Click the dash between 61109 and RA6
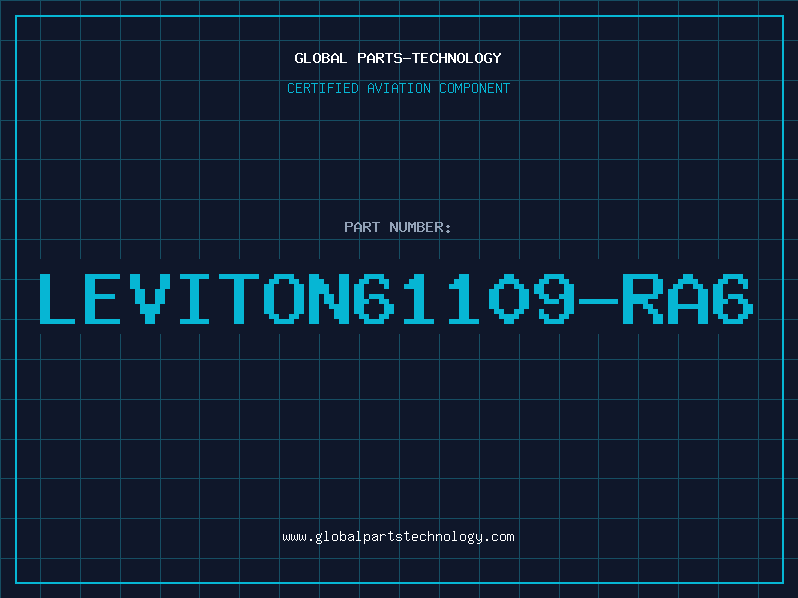798x598 pixels. (599, 302)
